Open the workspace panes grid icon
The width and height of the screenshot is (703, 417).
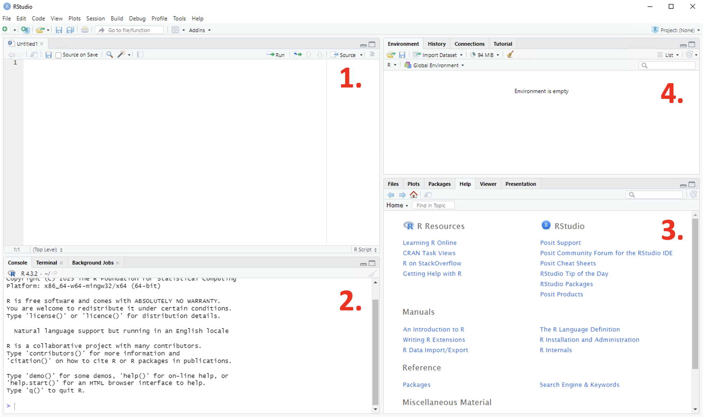click(x=175, y=30)
